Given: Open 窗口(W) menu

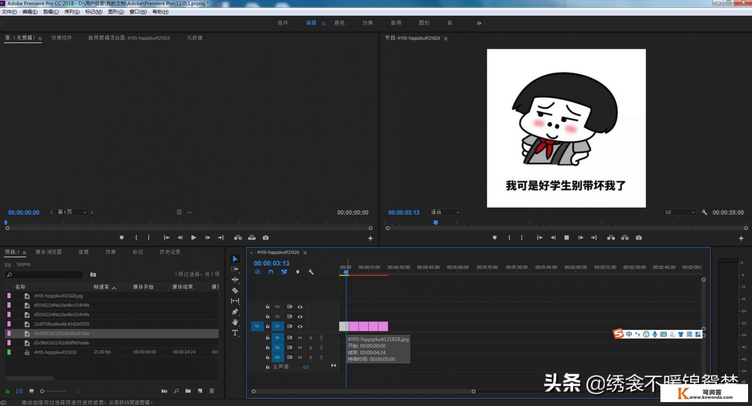Looking at the screenshot, I should click(x=138, y=12).
